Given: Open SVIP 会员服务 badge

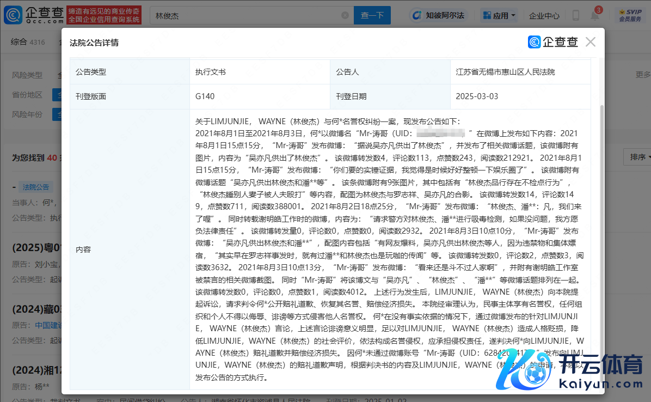Looking at the screenshot, I should pyautogui.click(x=630, y=15).
